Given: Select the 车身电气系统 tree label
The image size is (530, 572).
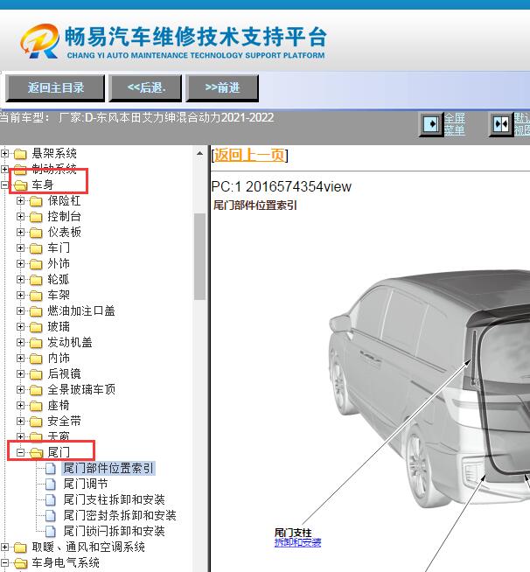Looking at the screenshot, I should tap(66, 562).
